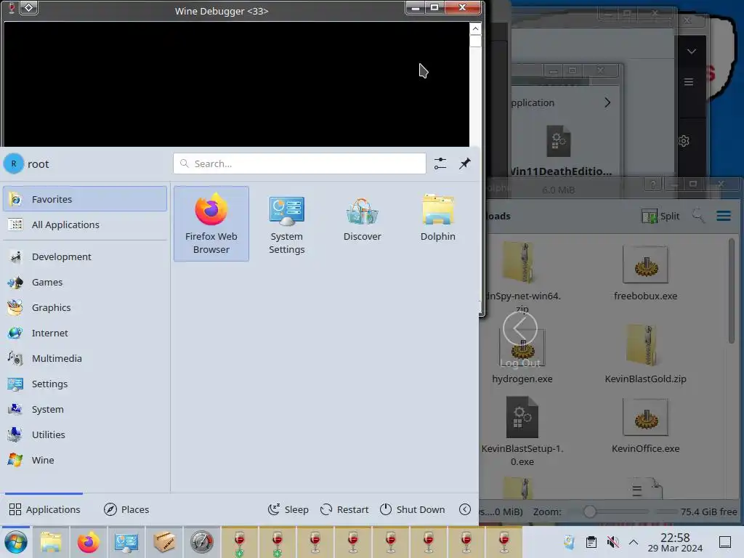
Task: Click the Wine Debugger window menu icon
Action: pyautogui.click(x=12, y=8)
